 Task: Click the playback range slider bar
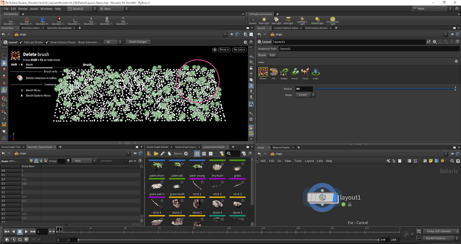tap(228, 240)
